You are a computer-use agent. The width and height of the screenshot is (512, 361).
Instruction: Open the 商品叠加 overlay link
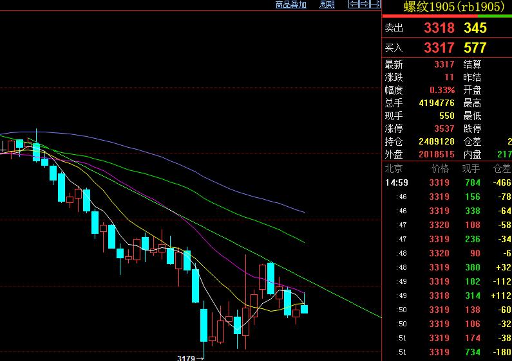click(291, 4)
